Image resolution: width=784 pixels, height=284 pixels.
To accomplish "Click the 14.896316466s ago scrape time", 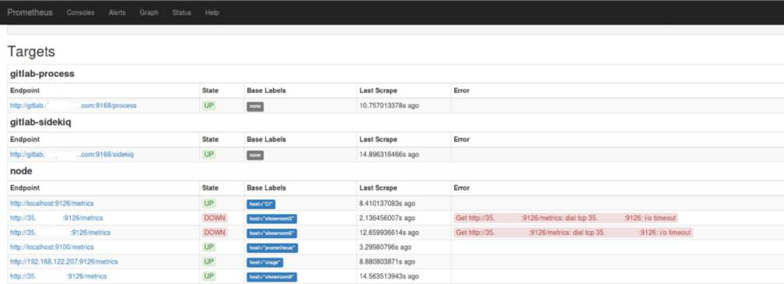I will [389, 155].
